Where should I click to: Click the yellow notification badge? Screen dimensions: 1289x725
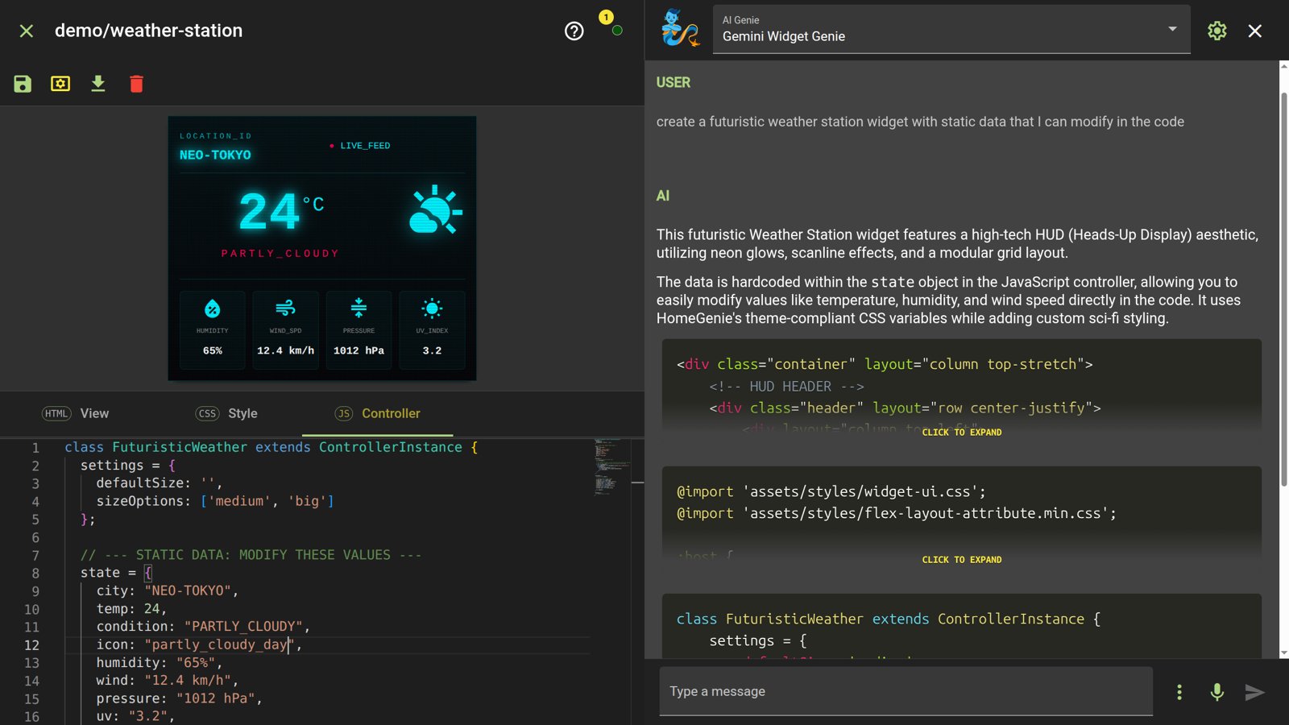tap(606, 17)
